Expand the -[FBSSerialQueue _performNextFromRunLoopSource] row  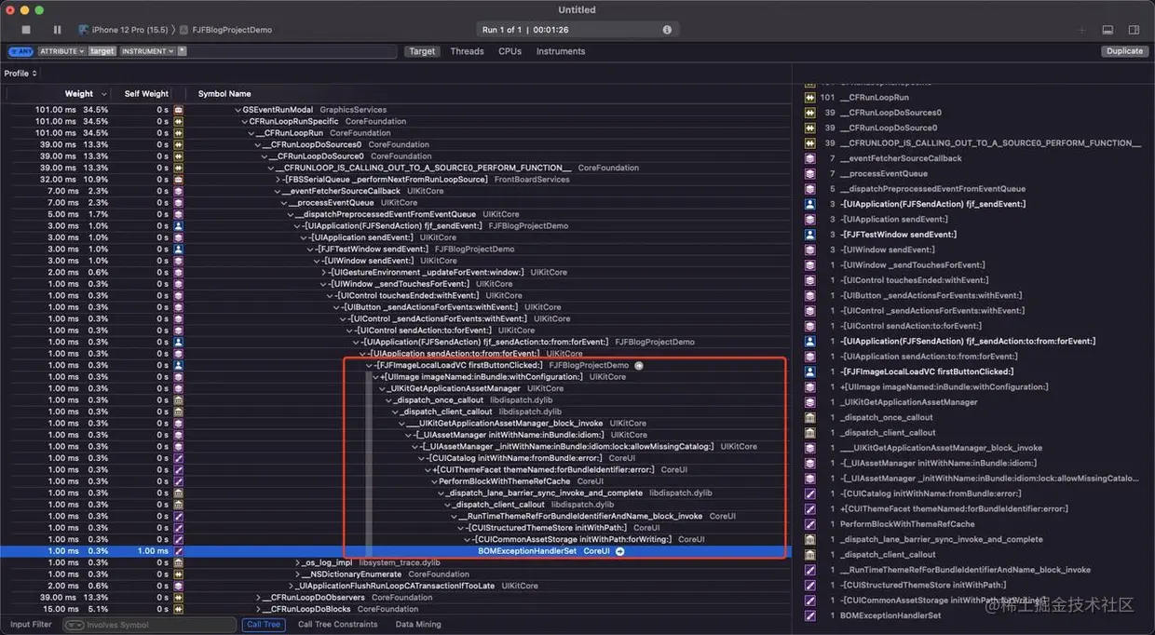click(278, 179)
